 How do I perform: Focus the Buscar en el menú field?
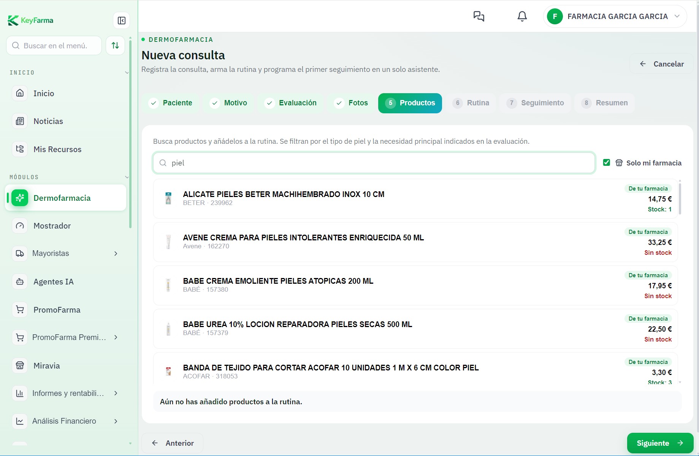54,46
